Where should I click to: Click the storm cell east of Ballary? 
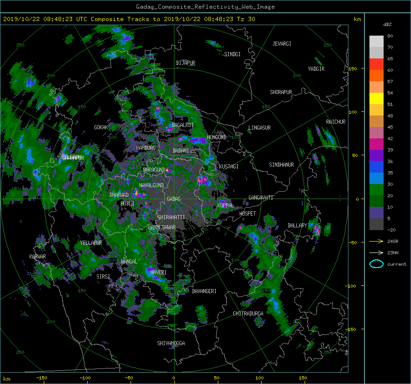317,229
